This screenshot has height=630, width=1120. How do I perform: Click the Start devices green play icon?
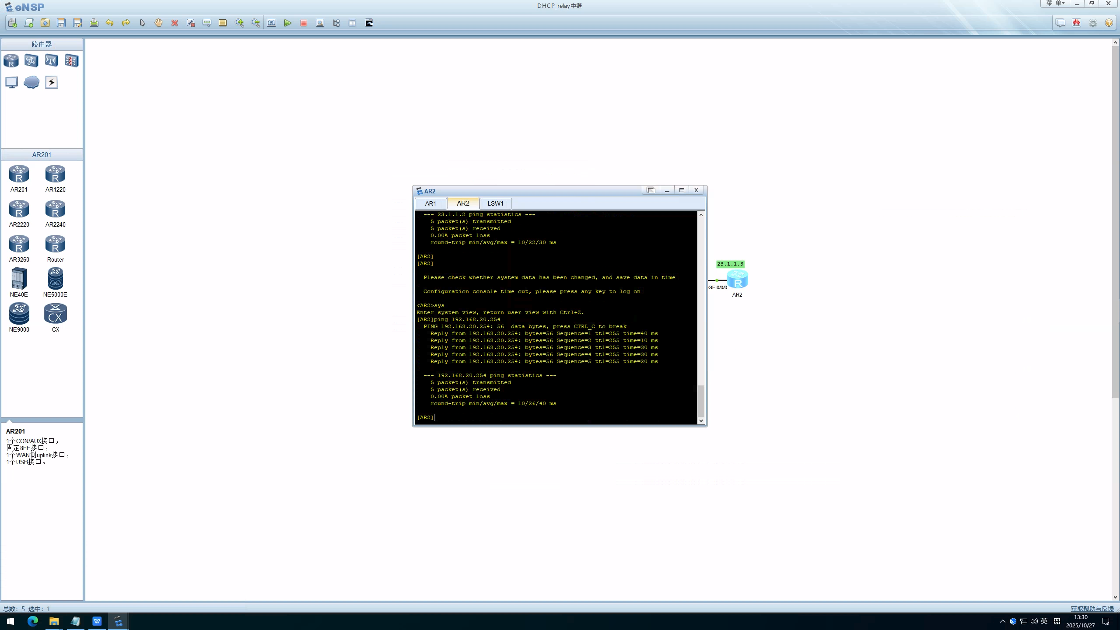coord(287,23)
